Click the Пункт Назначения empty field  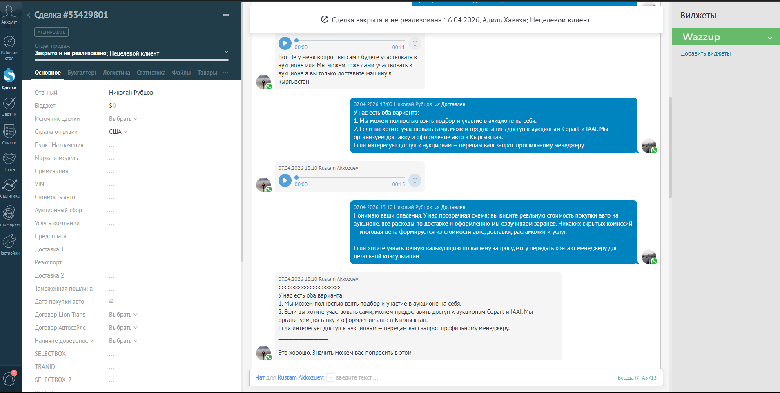coord(111,145)
